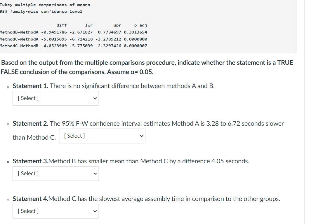The height and width of the screenshot is (224, 309).
Task: Click the diff column header
Action: (x=61, y=25)
